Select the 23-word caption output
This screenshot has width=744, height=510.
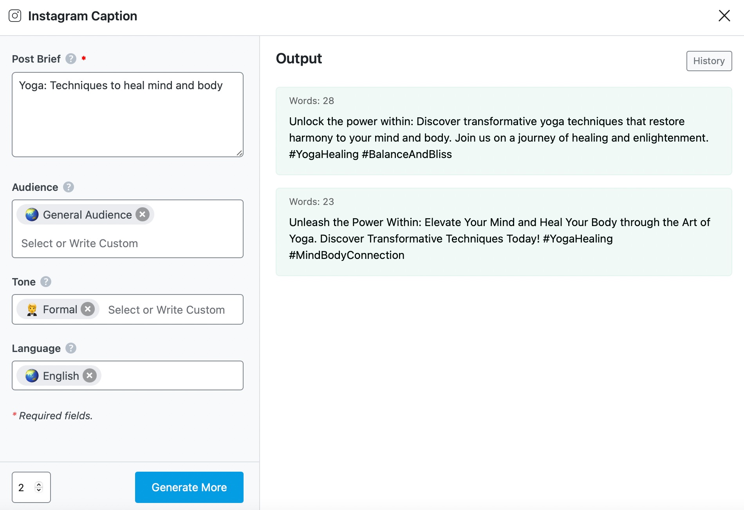[x=504, y=232]
